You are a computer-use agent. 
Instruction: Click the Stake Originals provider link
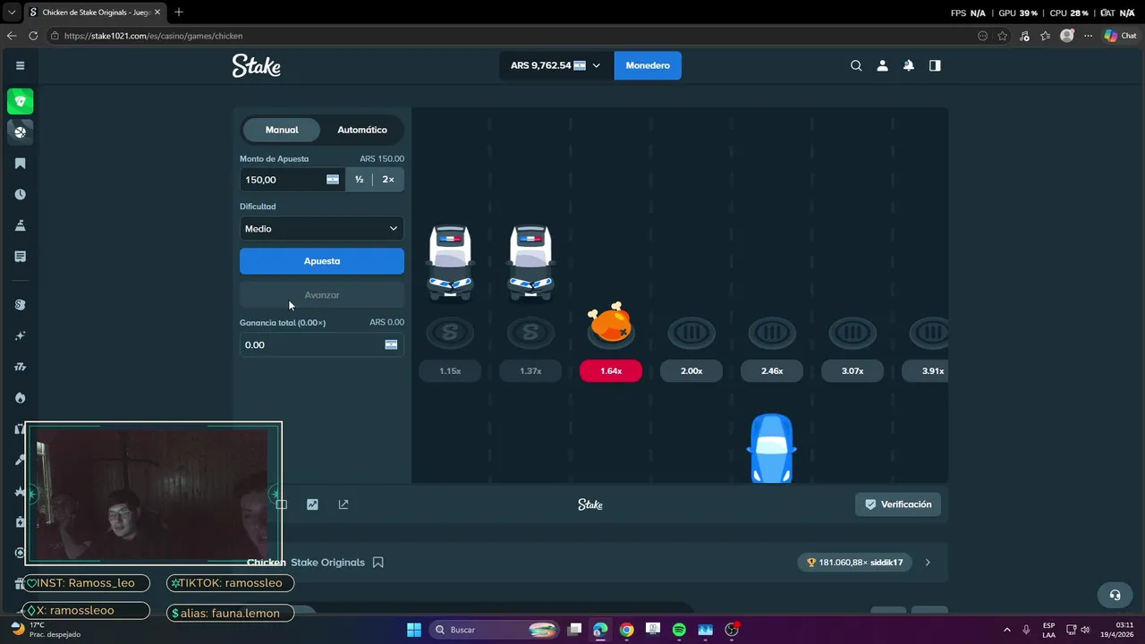point(327,563)
